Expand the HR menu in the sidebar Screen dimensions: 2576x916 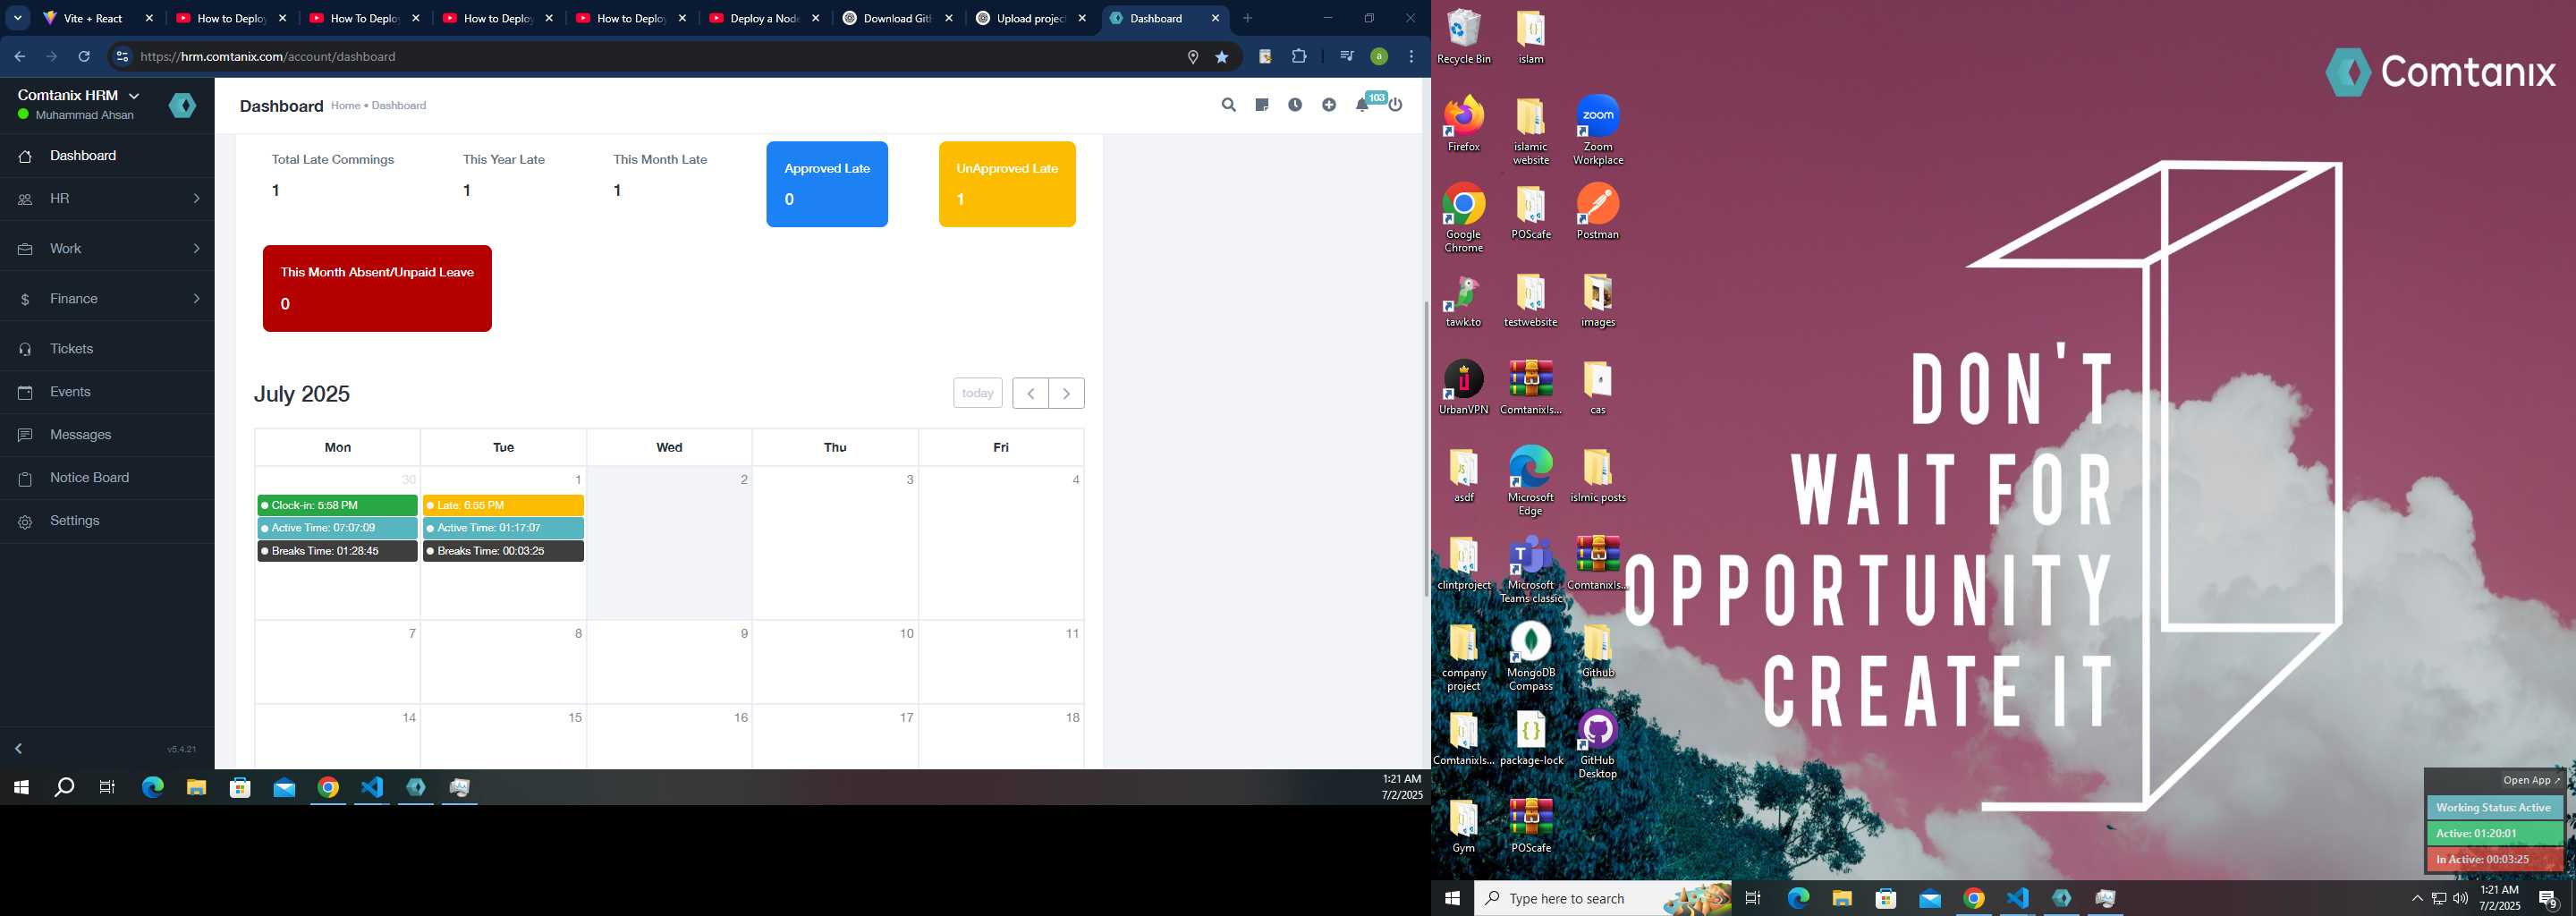(107, 199)
